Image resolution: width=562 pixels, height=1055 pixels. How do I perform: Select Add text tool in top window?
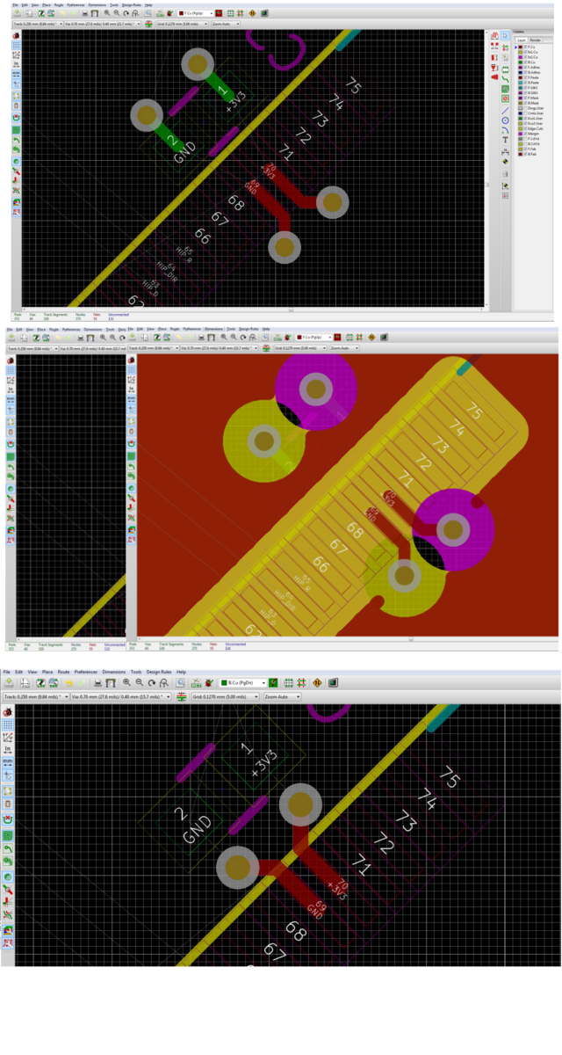(505, 140)
